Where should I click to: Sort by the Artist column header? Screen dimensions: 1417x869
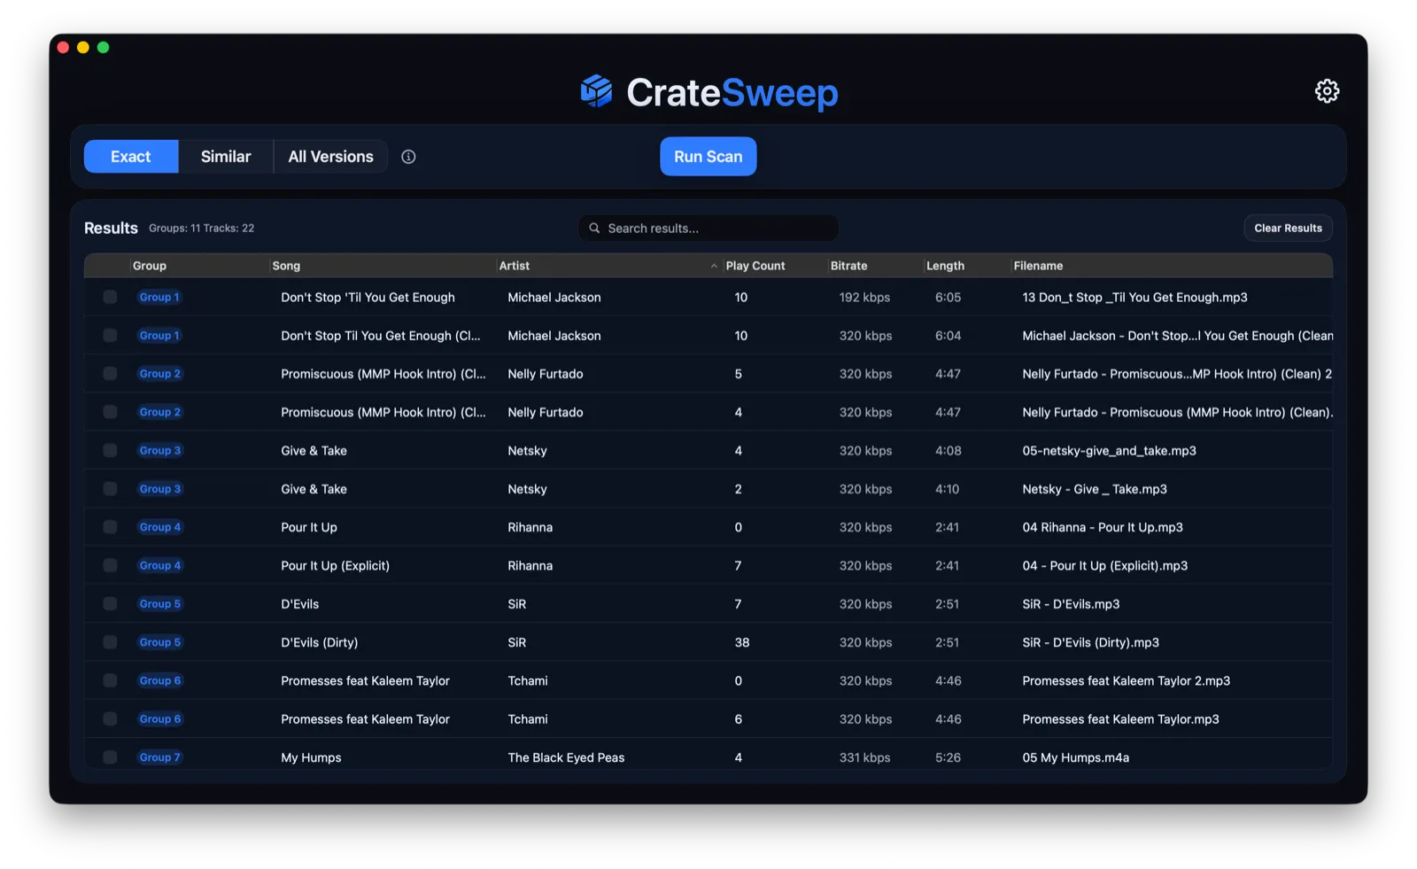coord(514,266)
